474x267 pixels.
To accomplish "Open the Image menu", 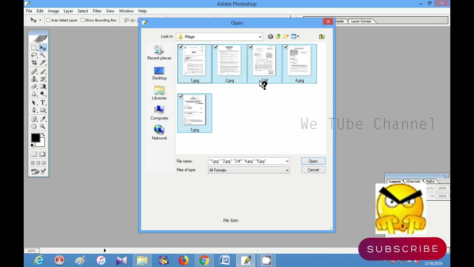I will [x=53, y=11].
